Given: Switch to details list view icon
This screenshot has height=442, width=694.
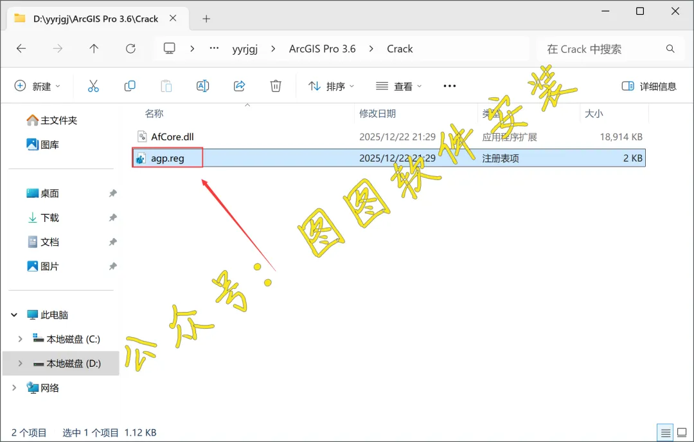Looking at the screenshot, I should 665,432.
